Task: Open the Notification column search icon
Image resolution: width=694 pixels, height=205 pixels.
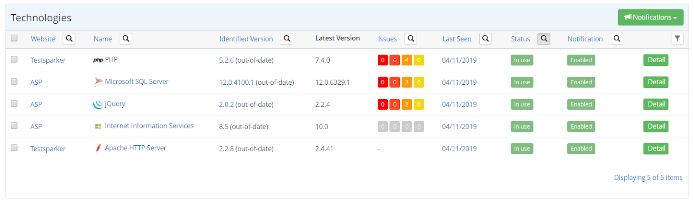Action: (617, 38)
